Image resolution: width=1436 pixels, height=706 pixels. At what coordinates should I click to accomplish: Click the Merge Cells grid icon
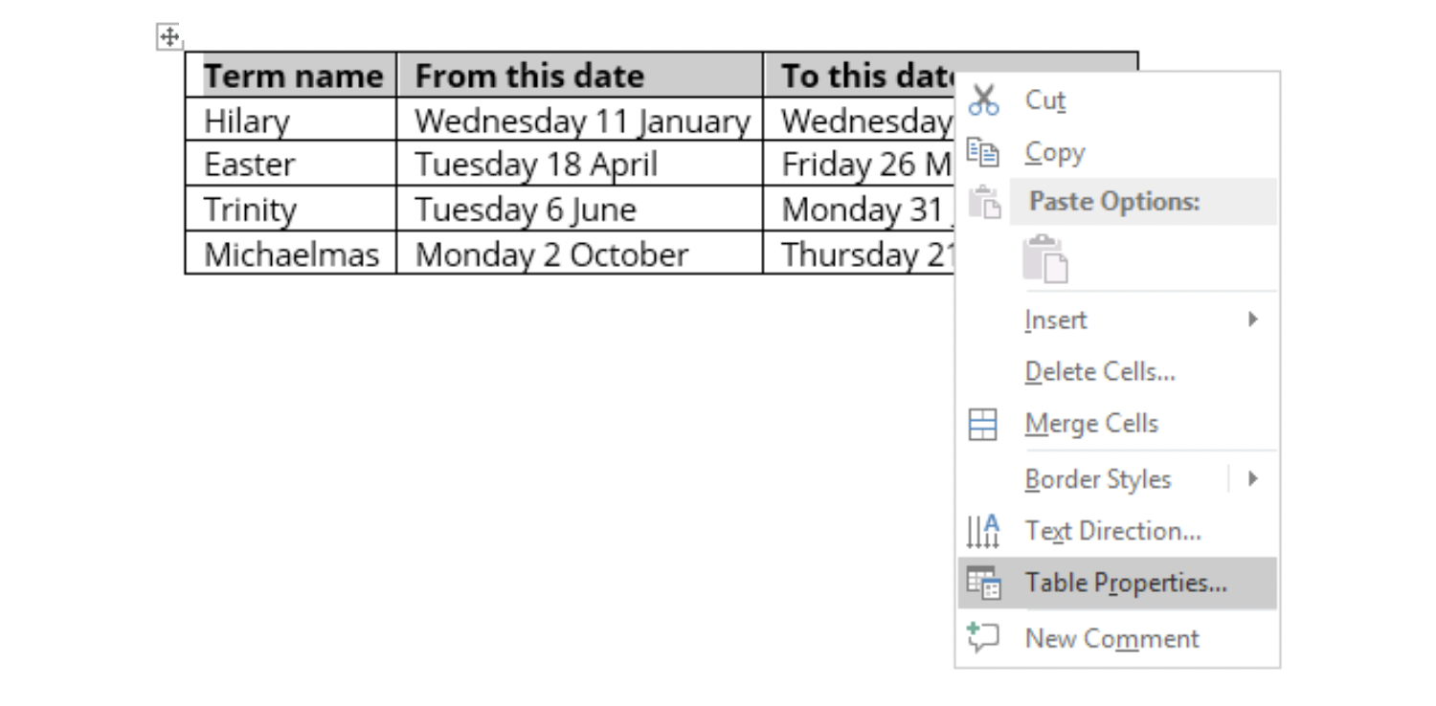pyautogui.click(x=983, y=424)
